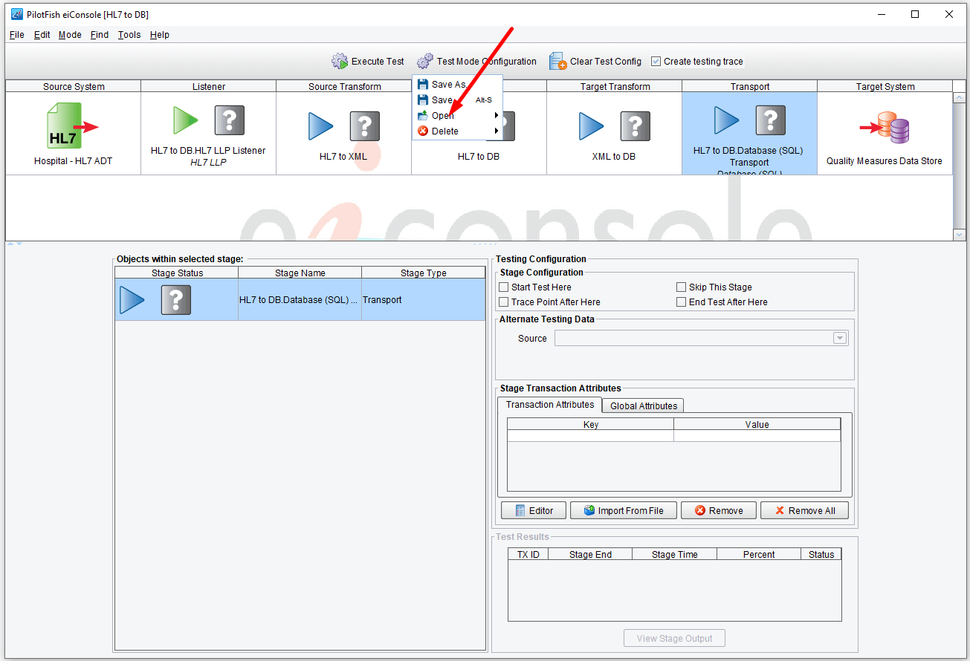Remove the selected transaction attribute
970x661 pixels.
click(x=719, y=510)
